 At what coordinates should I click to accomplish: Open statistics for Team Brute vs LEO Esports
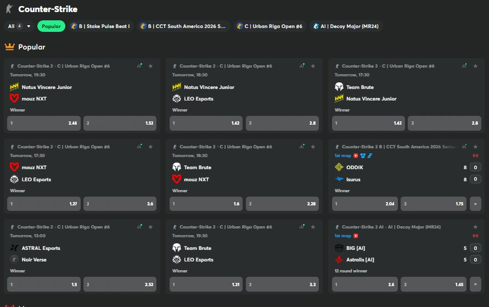point(301,226)
